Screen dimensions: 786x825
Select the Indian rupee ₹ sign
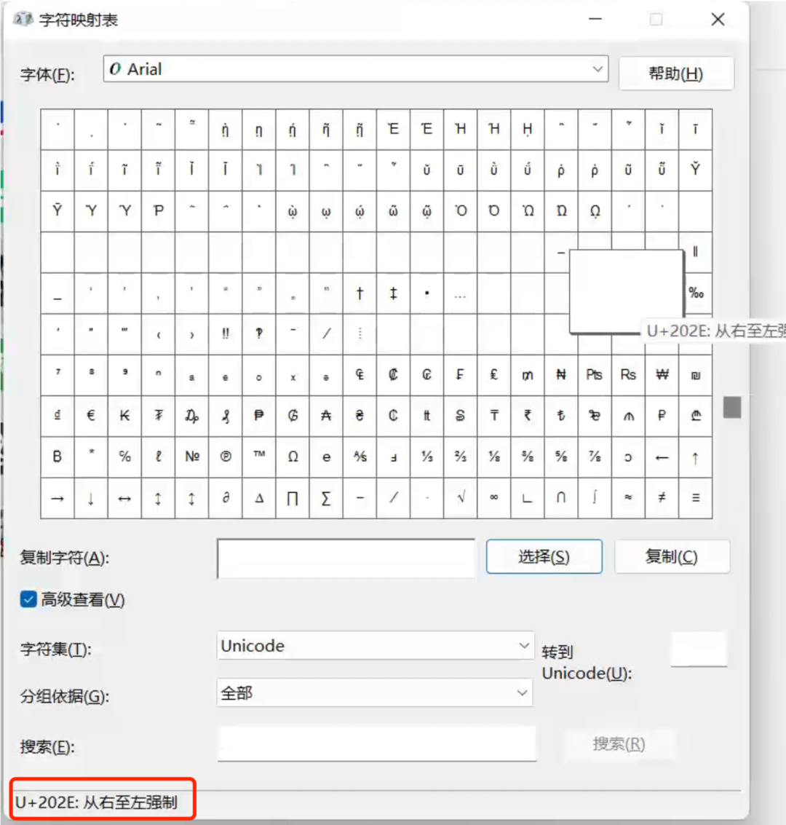pyautogui.click(x=528, y=416)
